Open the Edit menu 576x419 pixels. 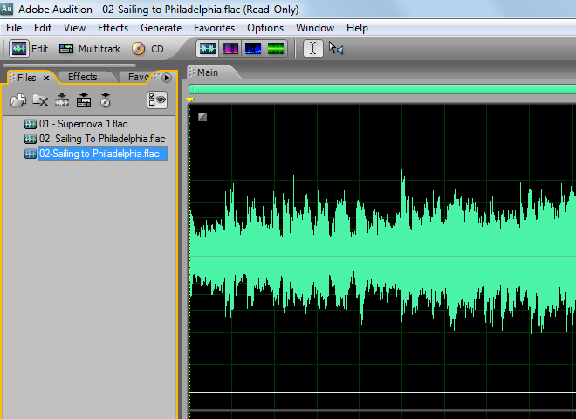coord(43,28)
